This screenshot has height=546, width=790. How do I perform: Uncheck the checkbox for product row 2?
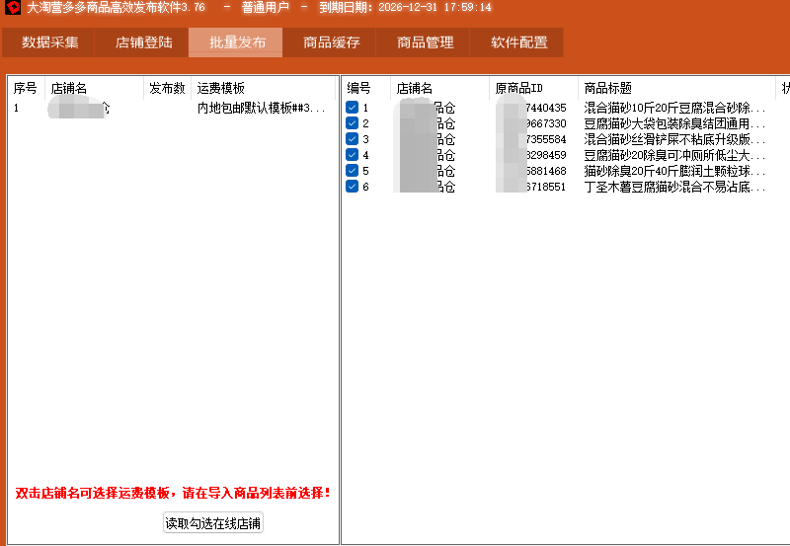click(353, 122)
